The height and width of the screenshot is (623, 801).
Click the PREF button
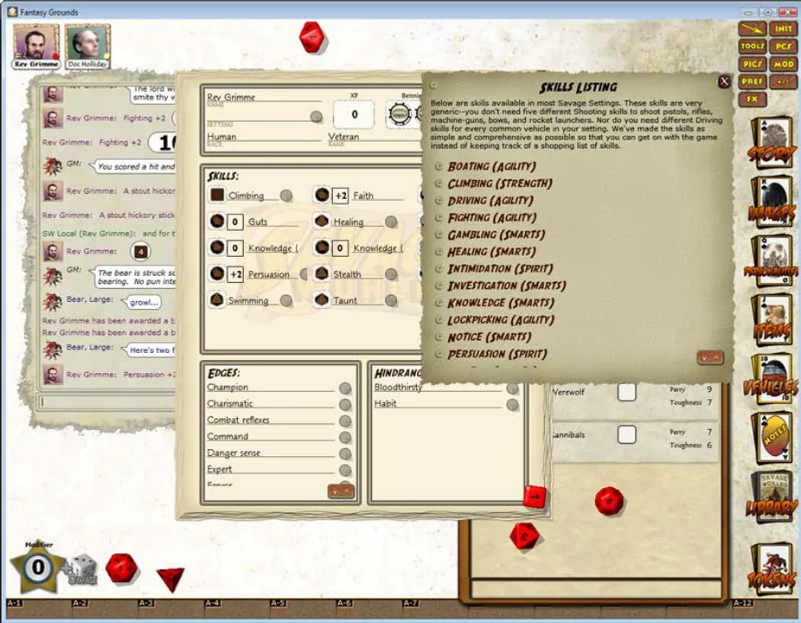click(x=753, y=81)
